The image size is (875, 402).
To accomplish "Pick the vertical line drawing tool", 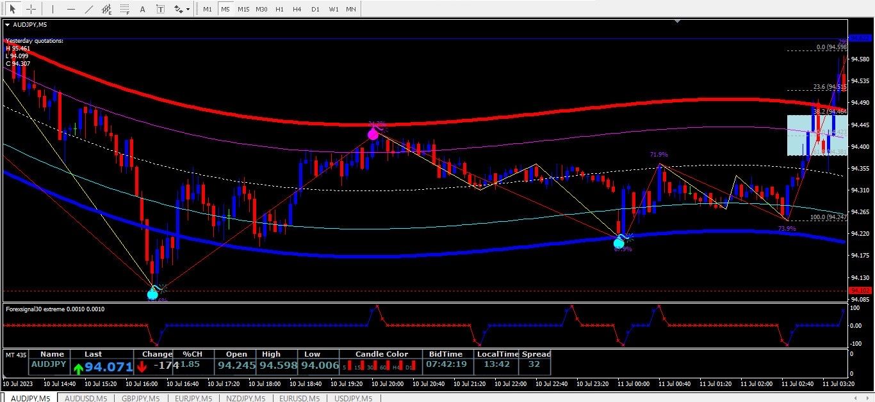I will coord(53,9).
